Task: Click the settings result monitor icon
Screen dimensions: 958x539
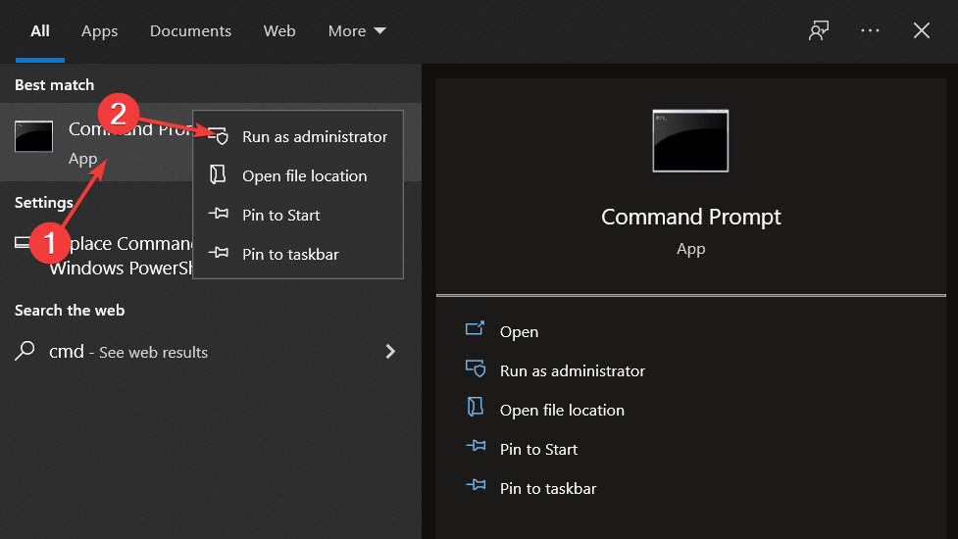Action: 22,243
